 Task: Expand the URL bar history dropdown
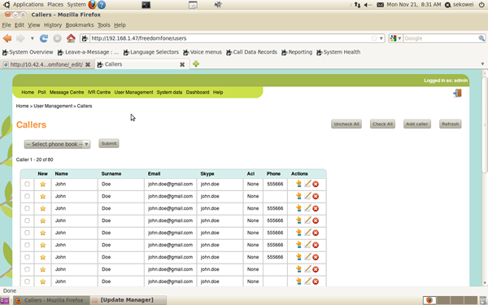point(381,38)
